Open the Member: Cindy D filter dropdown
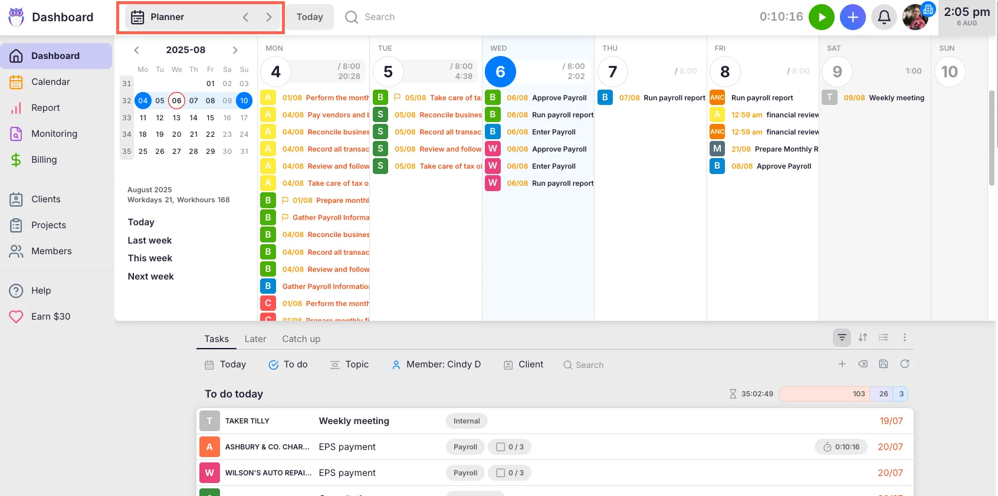The width and height of the screenshot is (998, 496). (436, 364)
